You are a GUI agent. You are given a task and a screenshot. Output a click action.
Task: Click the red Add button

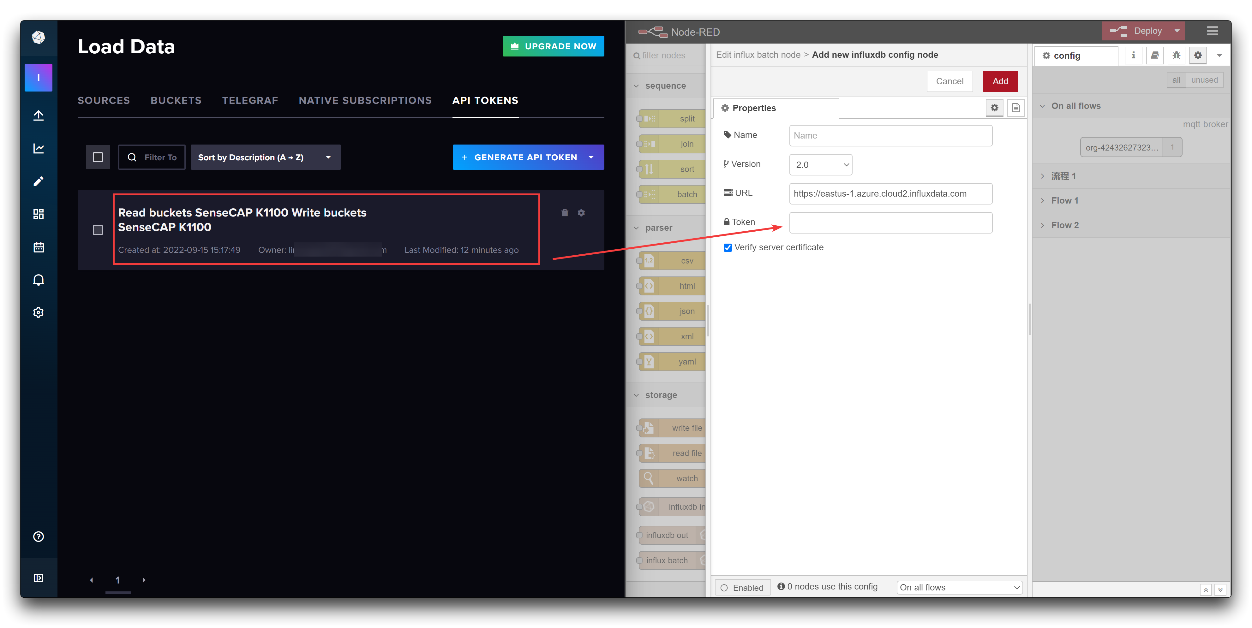point(1000,82)
